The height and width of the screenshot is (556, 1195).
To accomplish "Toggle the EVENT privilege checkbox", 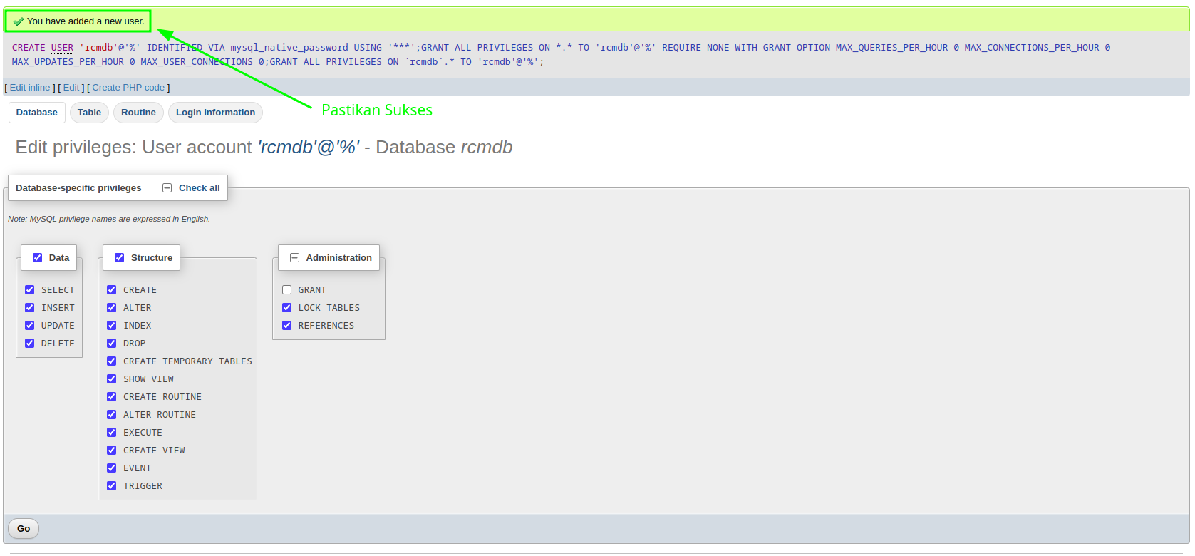I will (112, 468).
